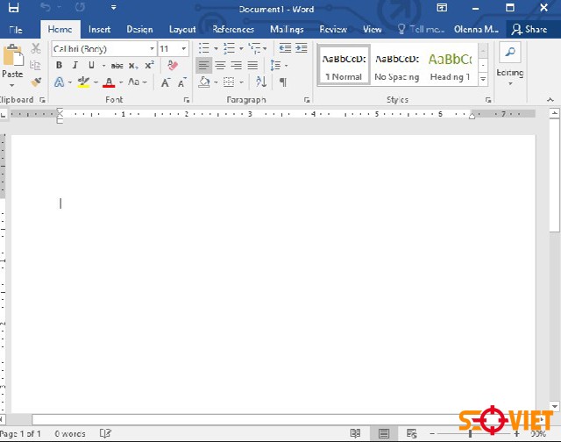Open the Insert ribbon tab
The width and height of the screenshot is (561, 442).
(99, 29)
